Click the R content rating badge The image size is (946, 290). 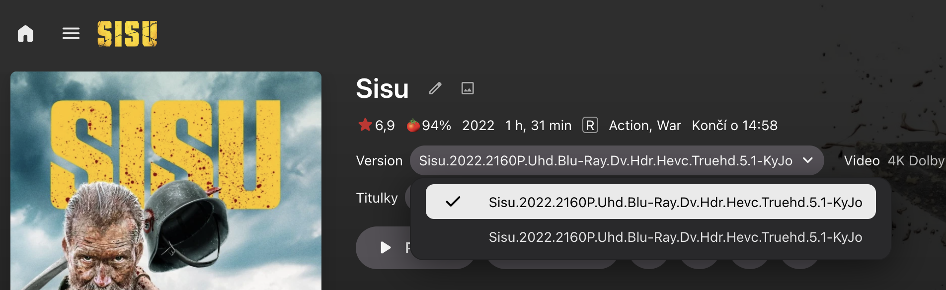(x=590, y=126)
